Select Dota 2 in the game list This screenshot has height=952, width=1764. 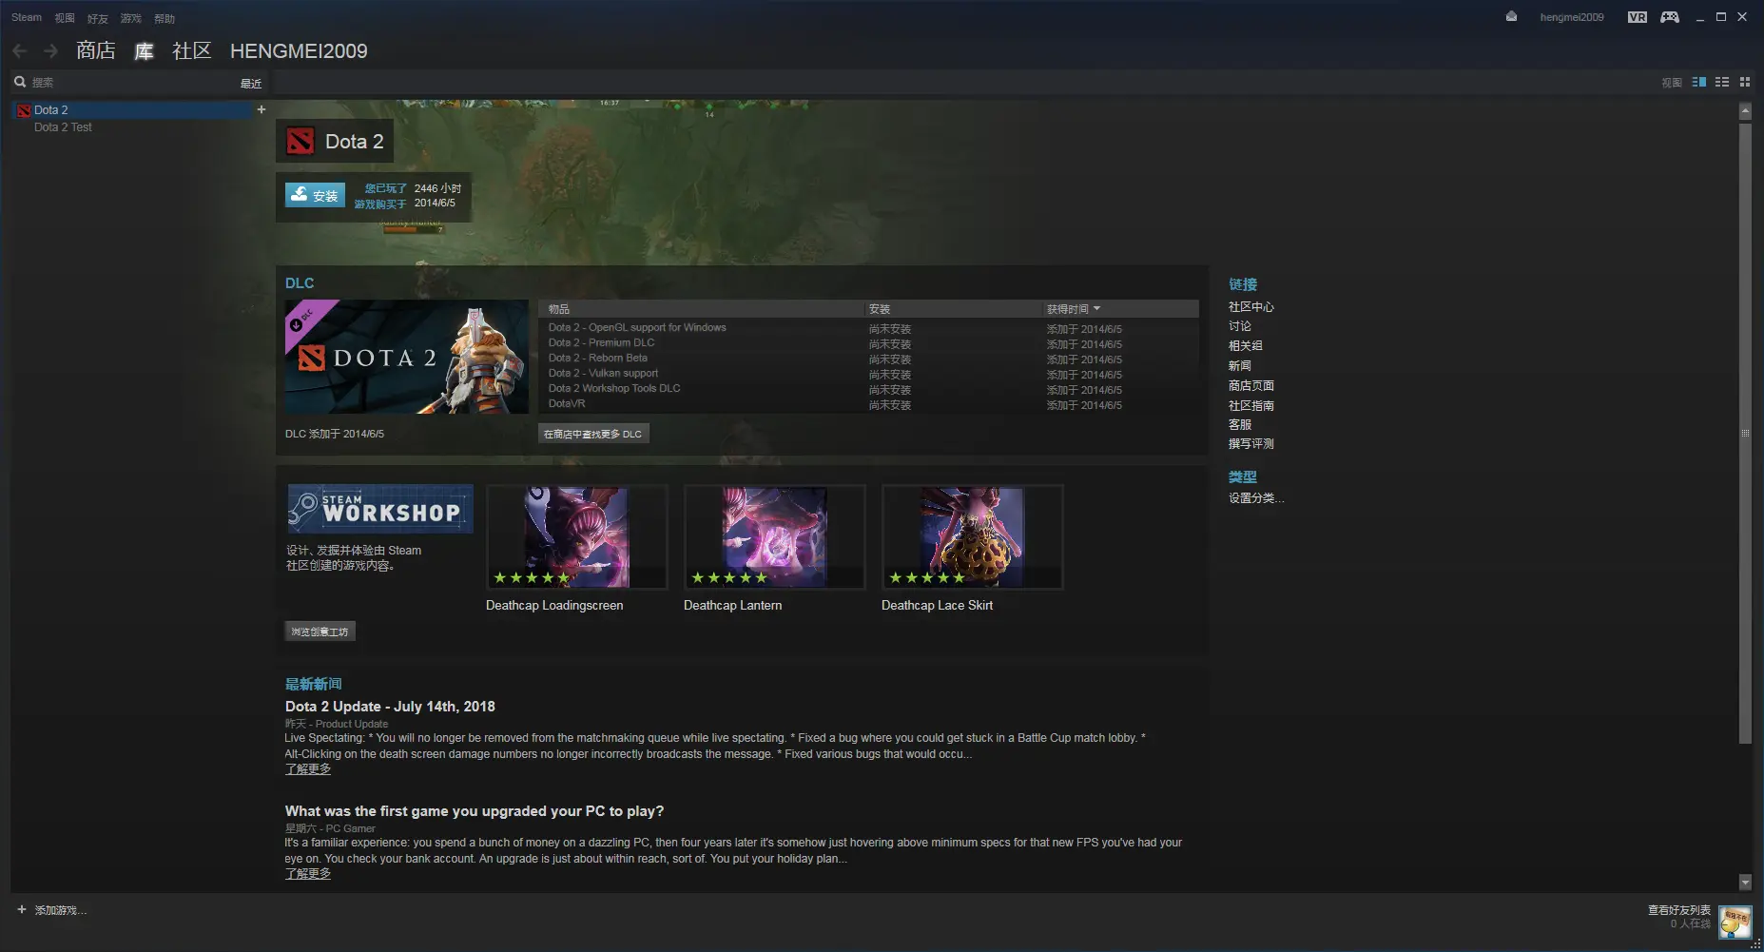pos(133,110)
